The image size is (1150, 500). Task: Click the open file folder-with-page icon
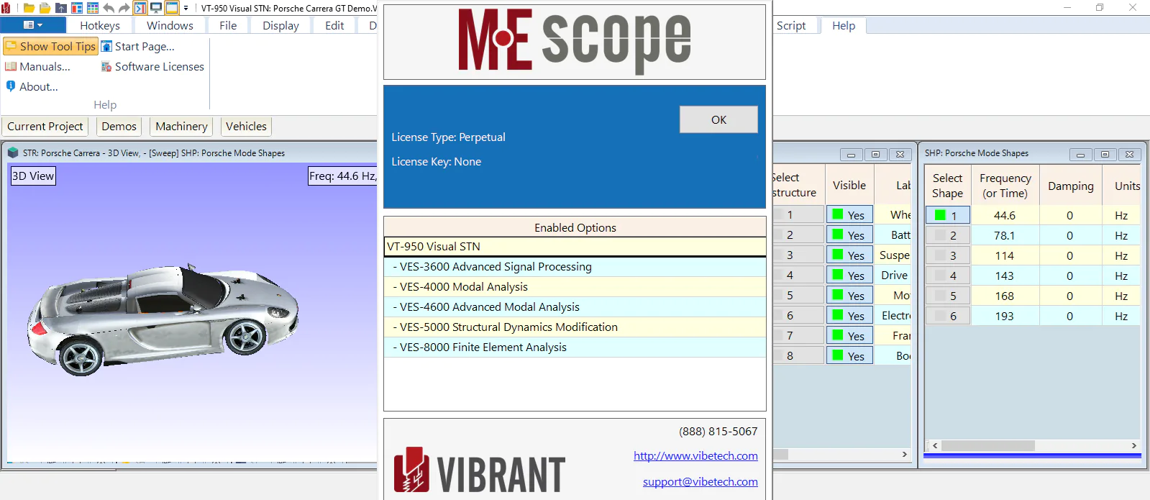[45, 8]
